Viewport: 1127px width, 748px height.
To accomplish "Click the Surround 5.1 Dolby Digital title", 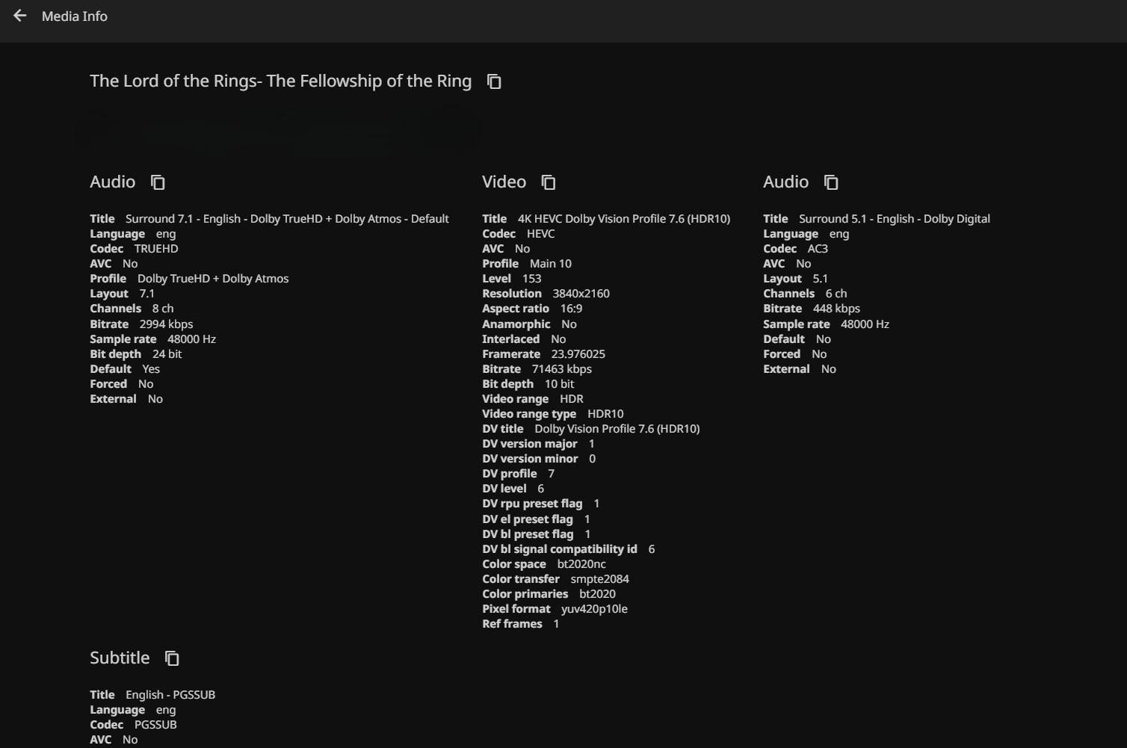I will (x=894, y=219).
